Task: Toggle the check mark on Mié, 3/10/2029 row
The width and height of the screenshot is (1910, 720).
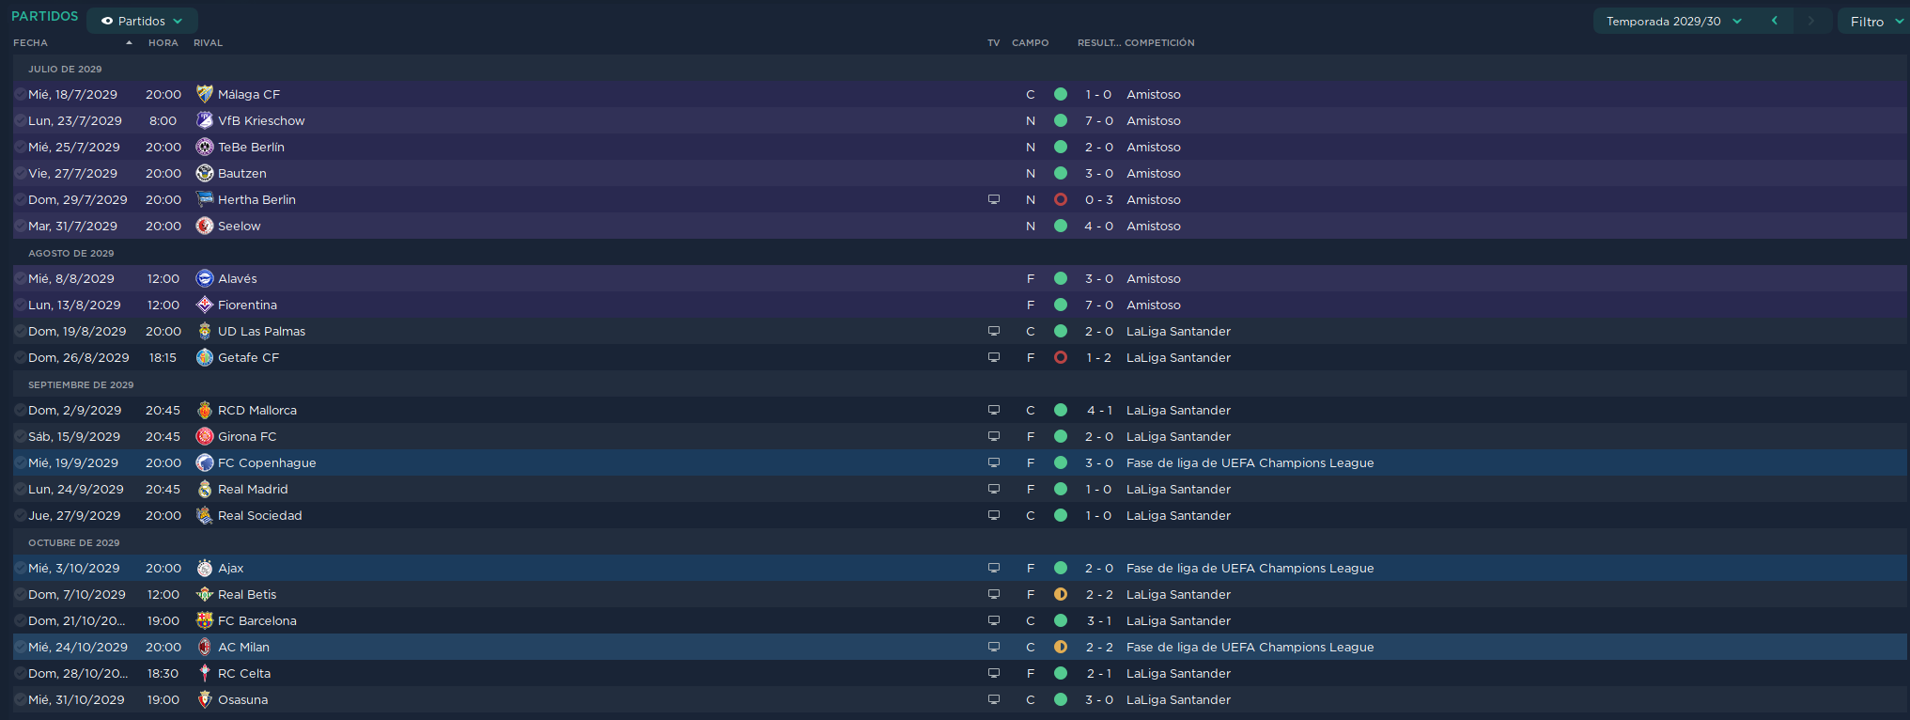Action: point(20,568)
